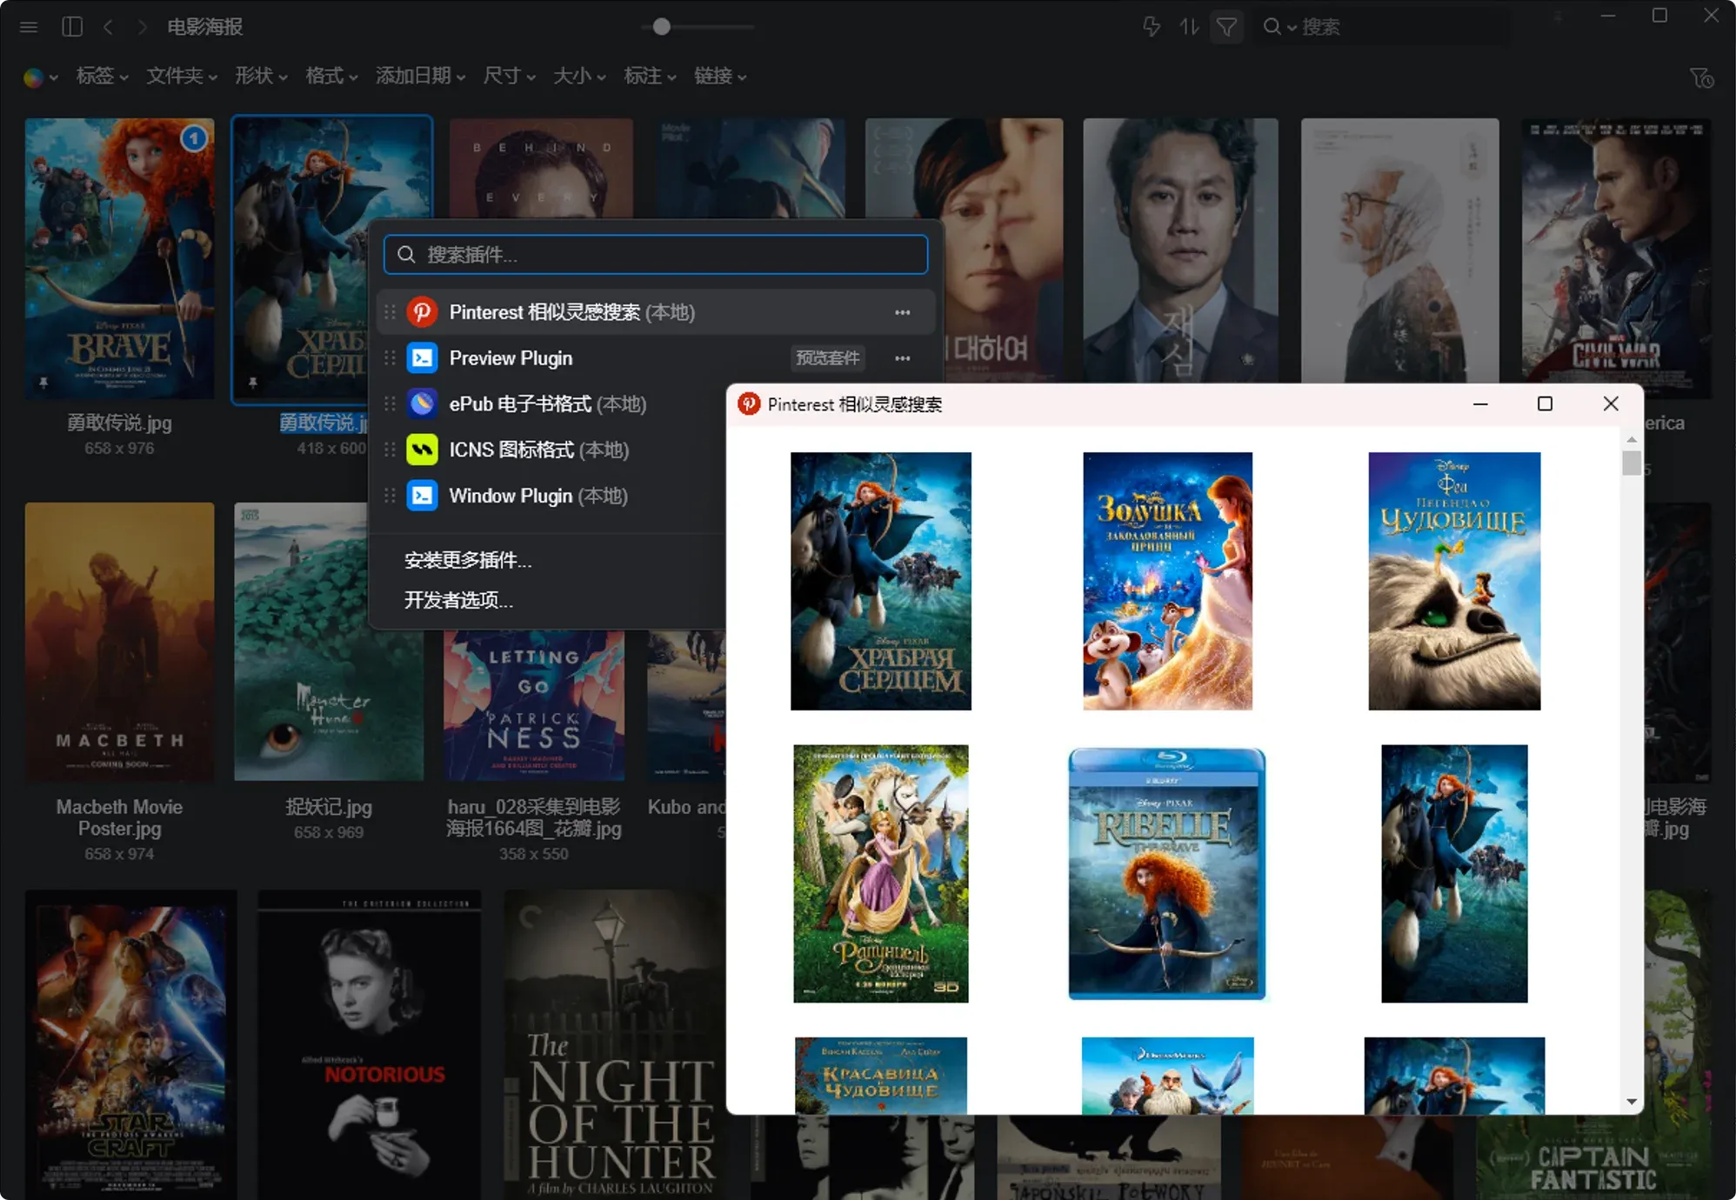Open the saved filter icon at right

tap(1701, 77)
